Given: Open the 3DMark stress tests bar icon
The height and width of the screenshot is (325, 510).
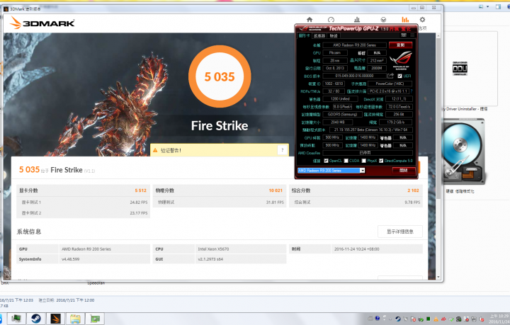Looking at the screenshot, I should pos(357,20).
